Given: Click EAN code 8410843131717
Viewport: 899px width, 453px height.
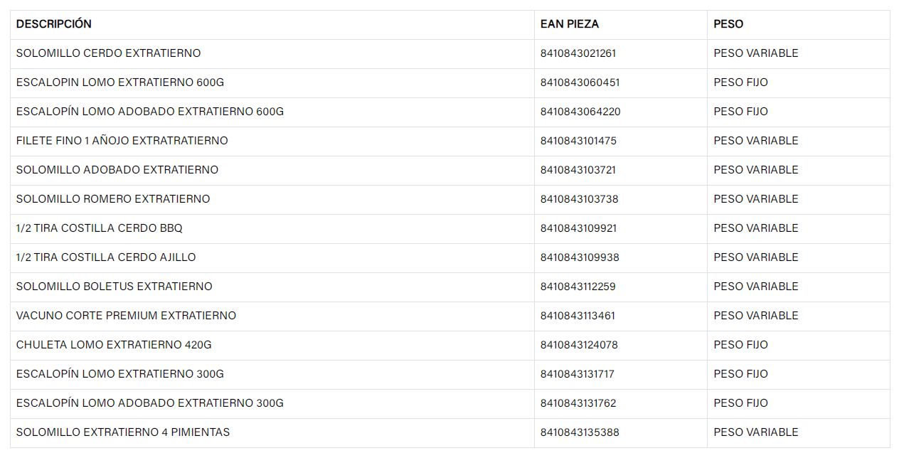Looking at the screenshot, I should tap(578, 374).
